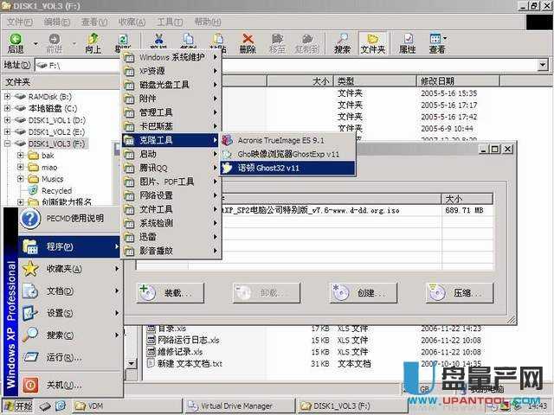Open the 附件 submenu

[171, 99]
